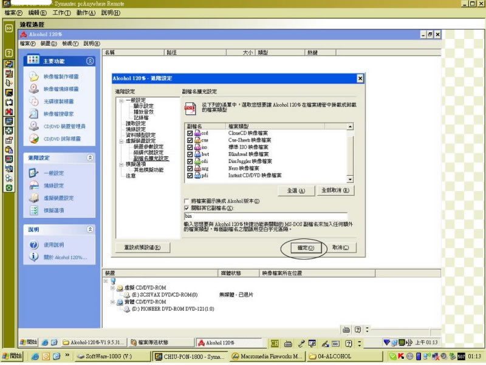Screen dimensions: 486x365
Task: Click the 重設成預設值(R) button
Action: tap(143, 248)
